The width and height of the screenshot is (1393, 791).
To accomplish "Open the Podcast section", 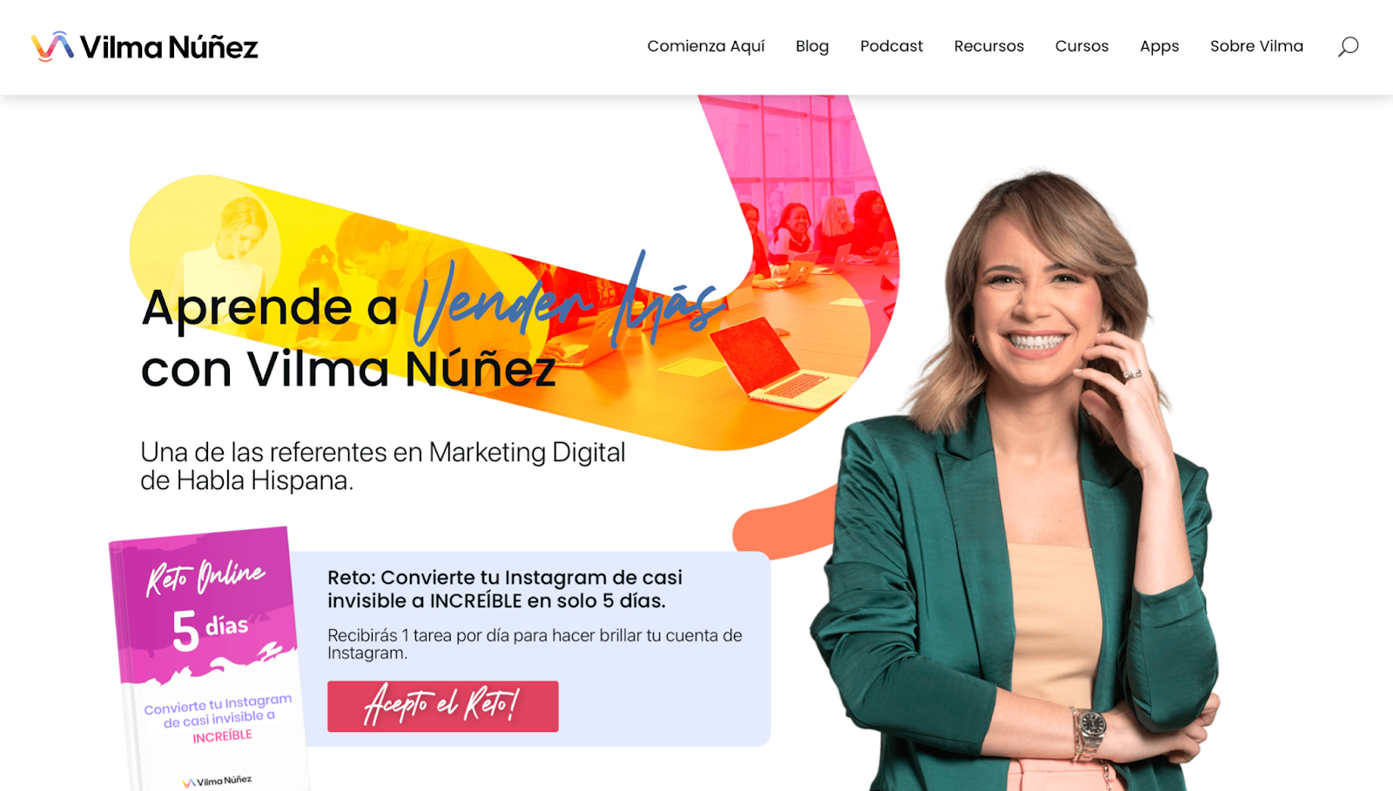I will click(892, 46).
